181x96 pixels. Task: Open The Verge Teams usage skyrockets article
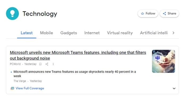pyautogui.click(x=75, y=74)
